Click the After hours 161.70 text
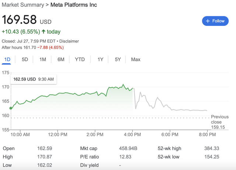The image size is (236, 170). (x=19, y=48)
